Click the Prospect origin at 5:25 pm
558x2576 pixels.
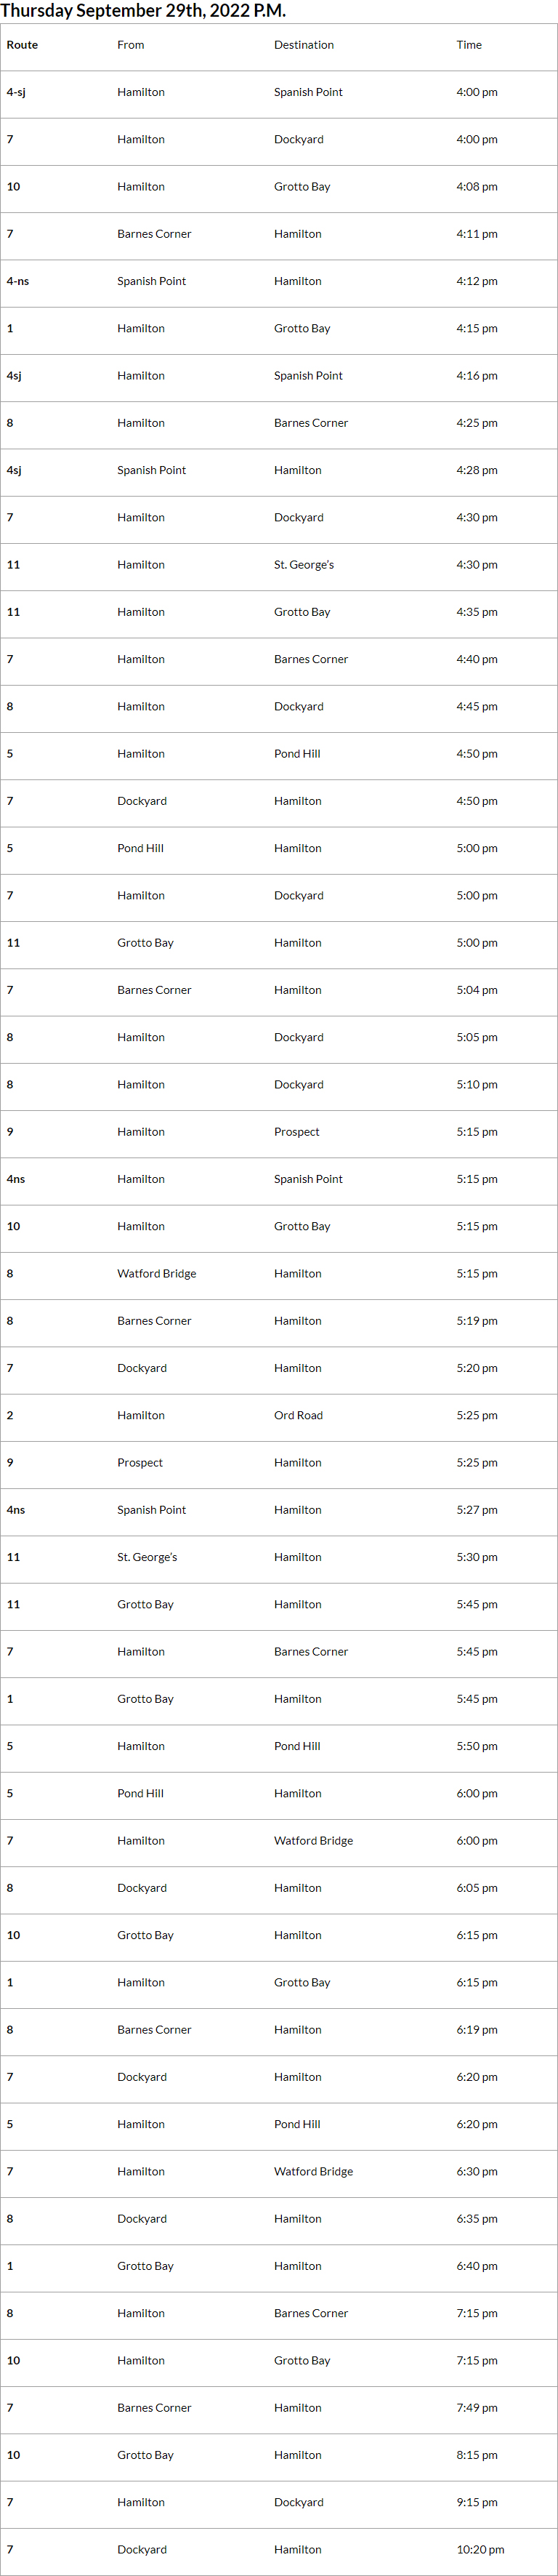pos(139,1462)
